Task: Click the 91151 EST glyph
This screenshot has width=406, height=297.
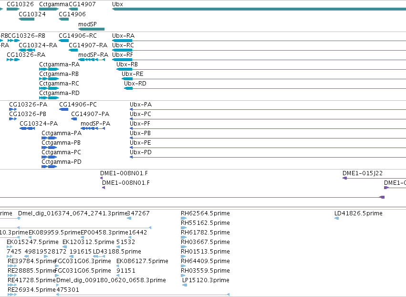Action: coord(118,276)
